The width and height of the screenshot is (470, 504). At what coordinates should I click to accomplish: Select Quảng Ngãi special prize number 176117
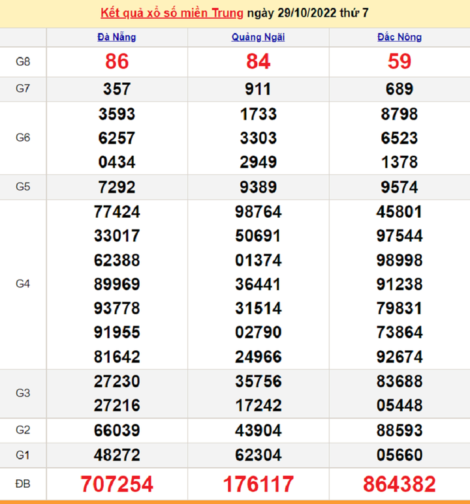pos(258,484)
